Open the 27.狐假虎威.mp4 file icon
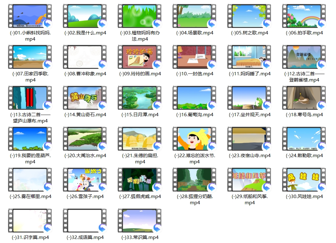This screenshot has width=336, height=243. pyautogui.click(x=140, y=180)
